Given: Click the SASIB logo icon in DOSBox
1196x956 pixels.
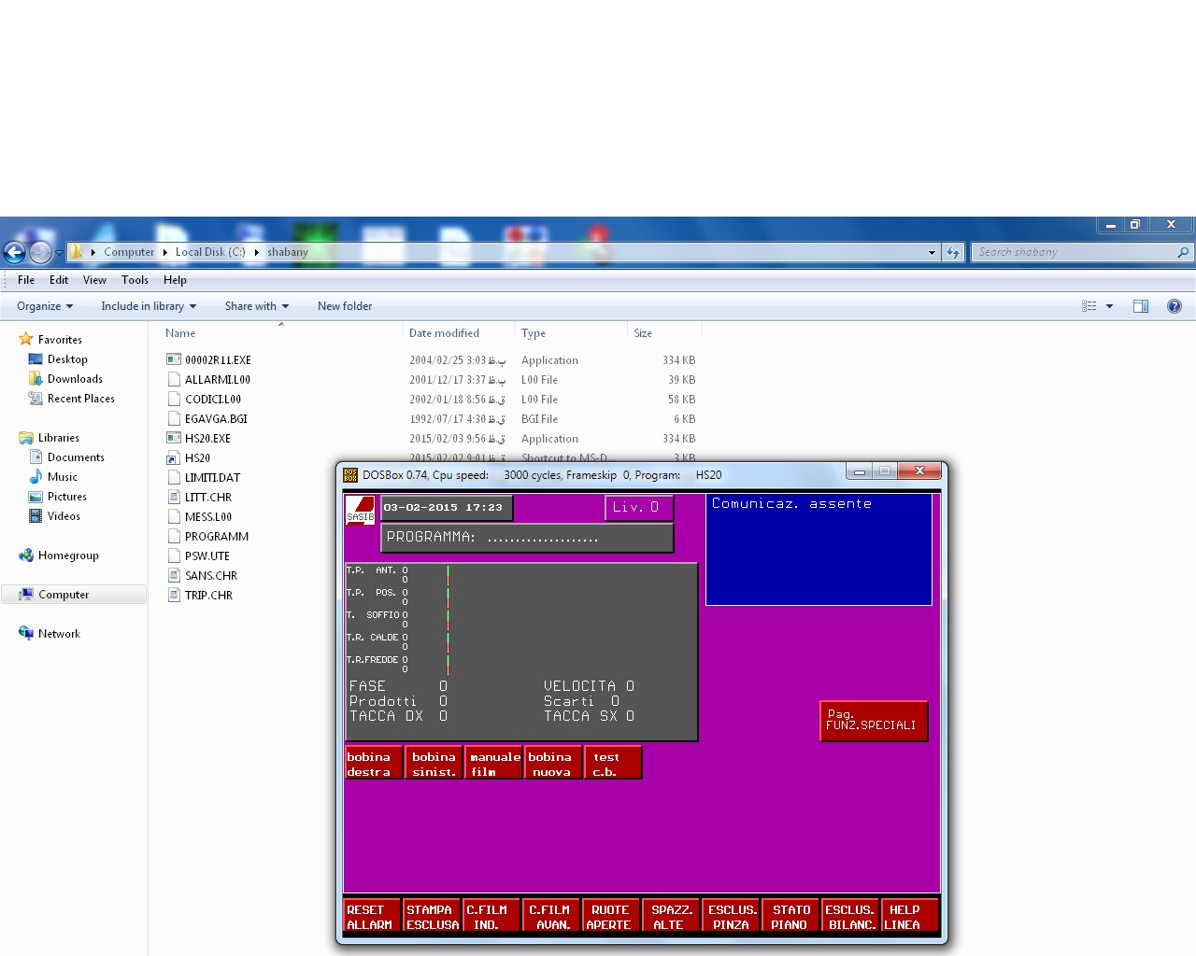Looking at the screenshot, I should 360,510.
